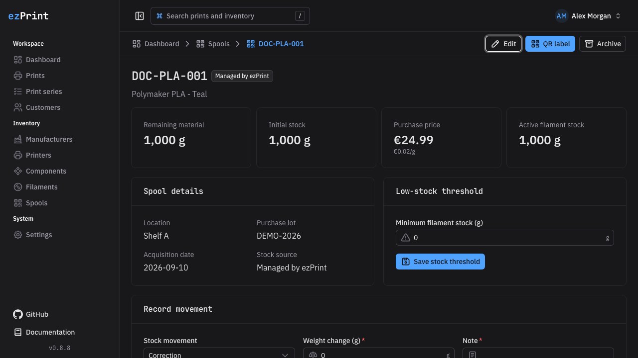Click the note icon in the Note field

473,355
